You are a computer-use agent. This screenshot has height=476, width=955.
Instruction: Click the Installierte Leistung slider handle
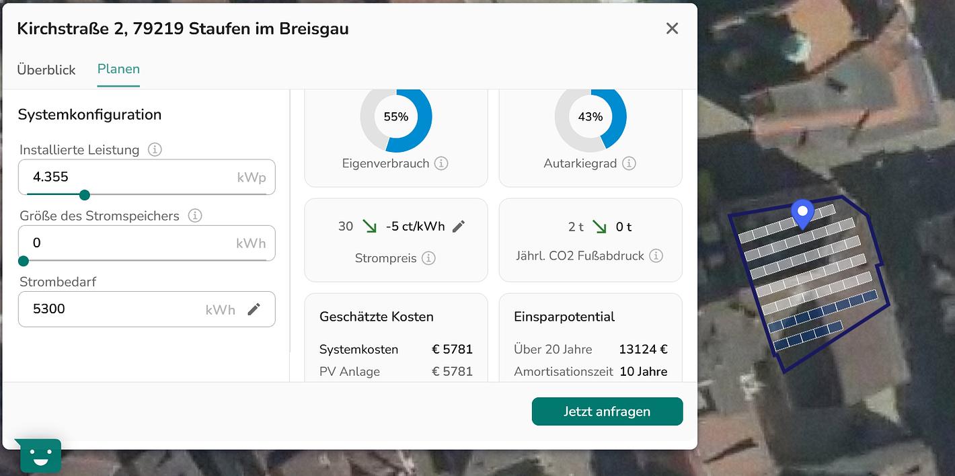(x=85, y=195)
